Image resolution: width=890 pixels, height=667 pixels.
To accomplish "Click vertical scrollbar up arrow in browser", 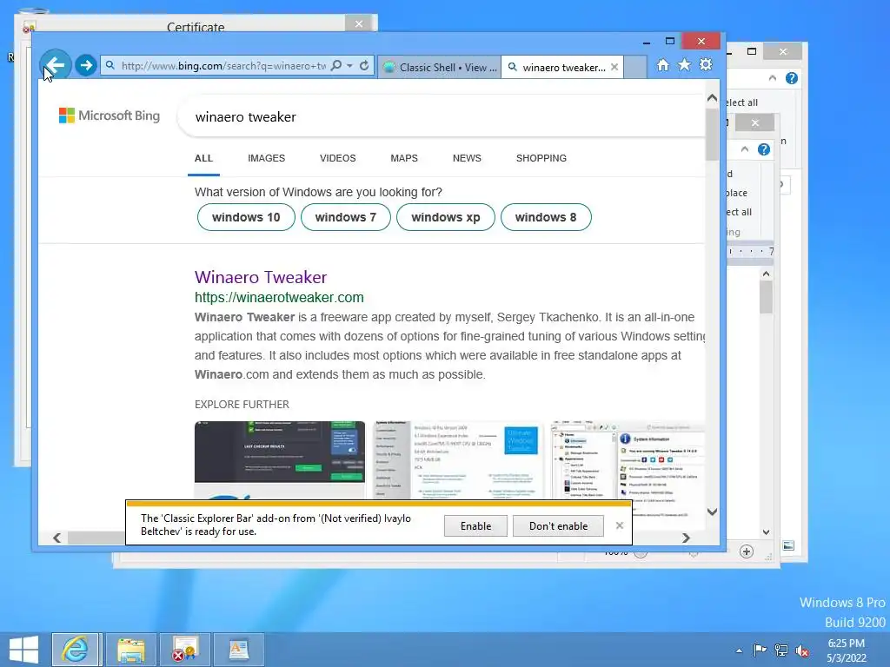I will [x=713, y=98].
